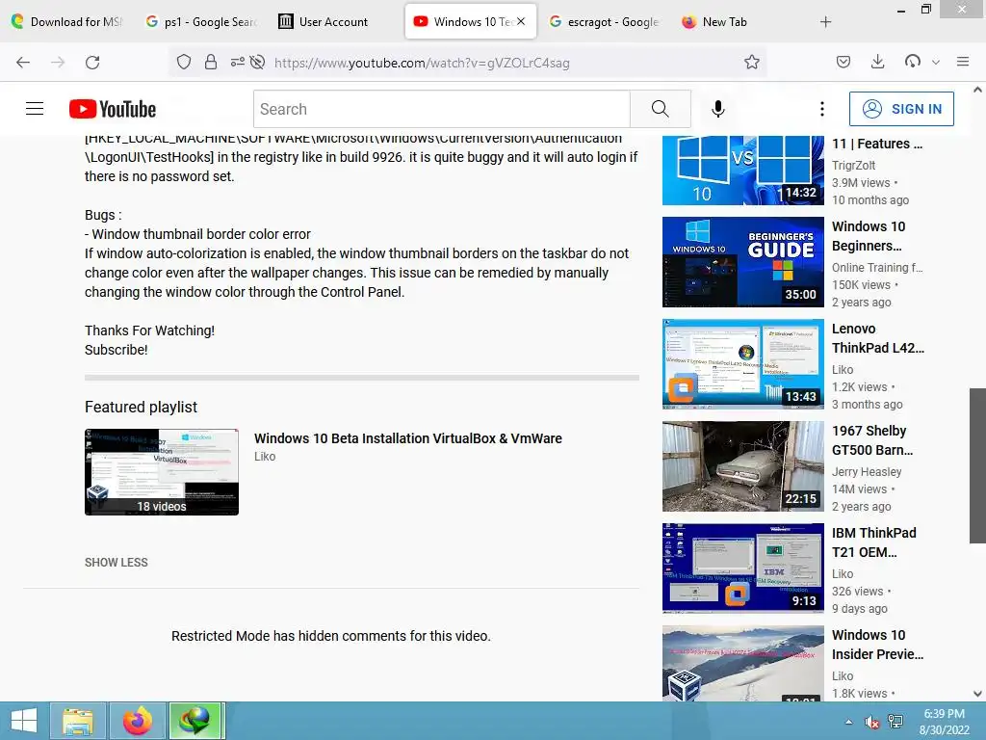The image size is (986, 740).
Task: Open the IBM ThinkPad T21 OEM video thumbnail
Action: pos(742,568)
